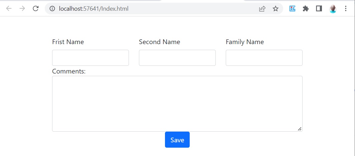The width and height of the screenshot is (355, 156).
Task: Click the localhost address bar URL
Action: point(94,9)
